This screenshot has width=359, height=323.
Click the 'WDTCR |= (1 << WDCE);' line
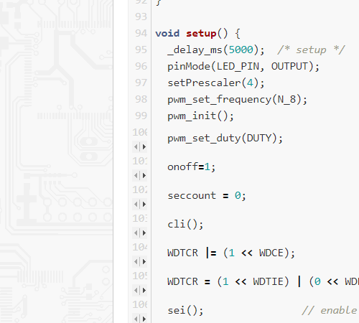click(231, 253)
